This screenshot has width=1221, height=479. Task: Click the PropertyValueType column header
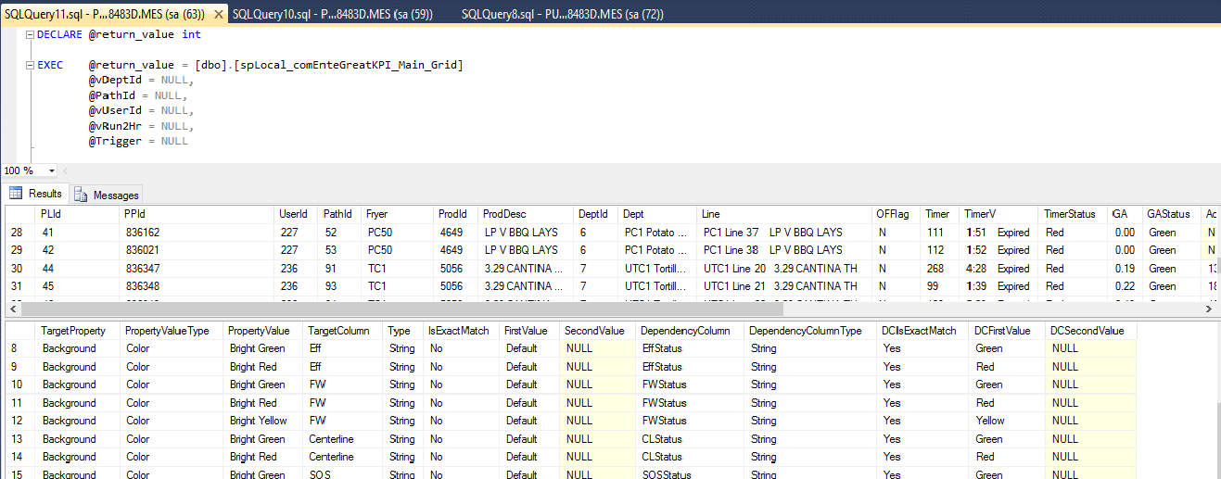tap(172, 331)
